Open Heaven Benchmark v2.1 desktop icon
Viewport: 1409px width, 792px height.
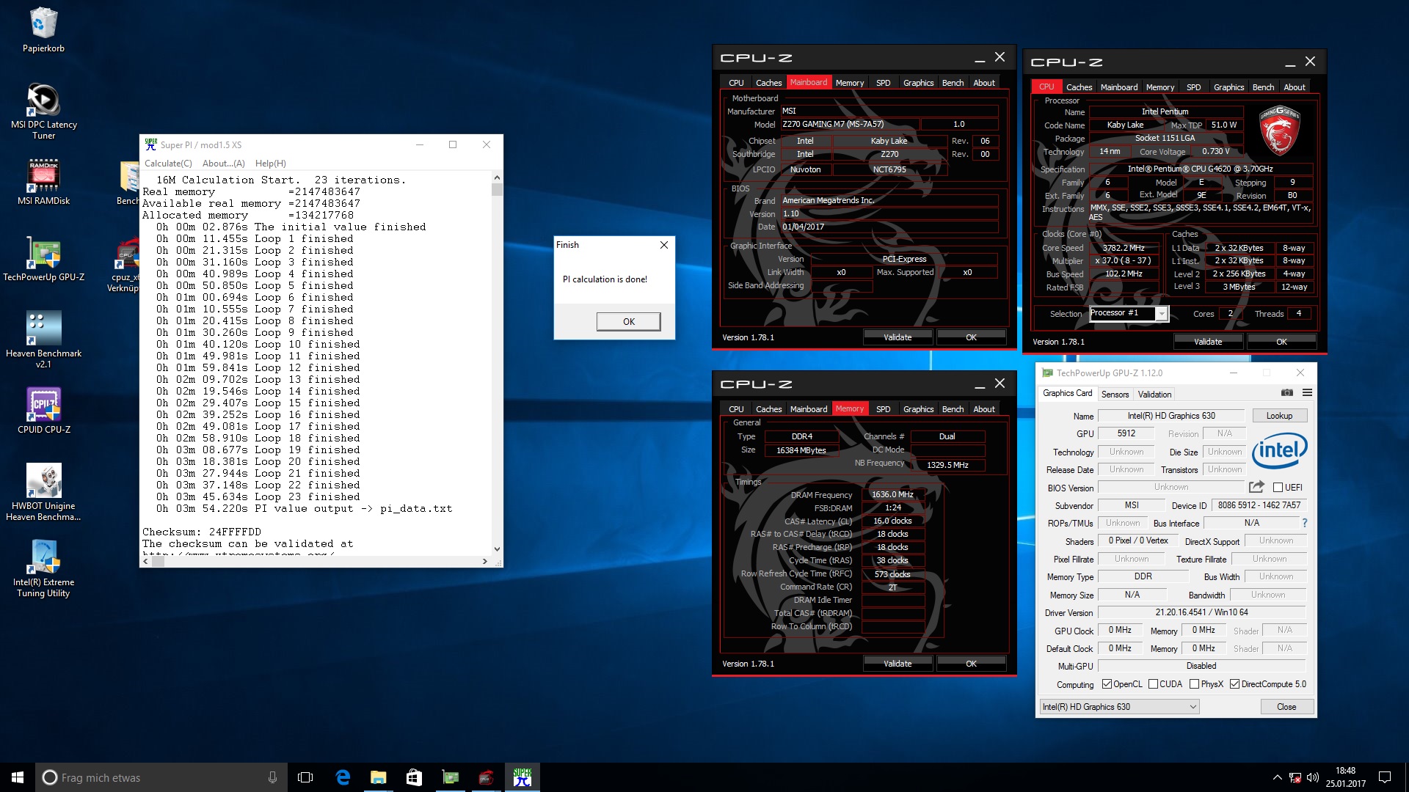tap(43, 339)
